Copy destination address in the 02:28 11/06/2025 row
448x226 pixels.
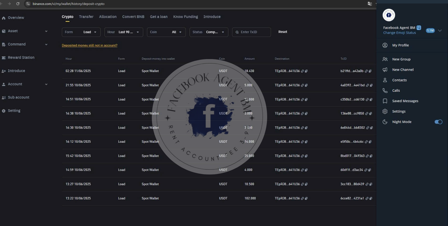click(x=306, y=71)
